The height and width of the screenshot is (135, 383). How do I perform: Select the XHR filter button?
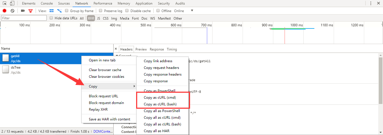91,18
